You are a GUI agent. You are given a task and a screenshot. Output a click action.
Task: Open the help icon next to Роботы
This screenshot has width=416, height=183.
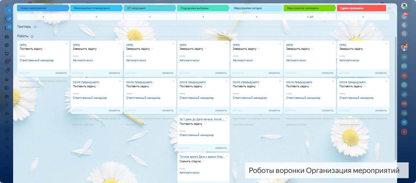pos(32,36)
